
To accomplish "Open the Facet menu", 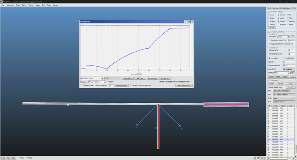I will (24, 5).
